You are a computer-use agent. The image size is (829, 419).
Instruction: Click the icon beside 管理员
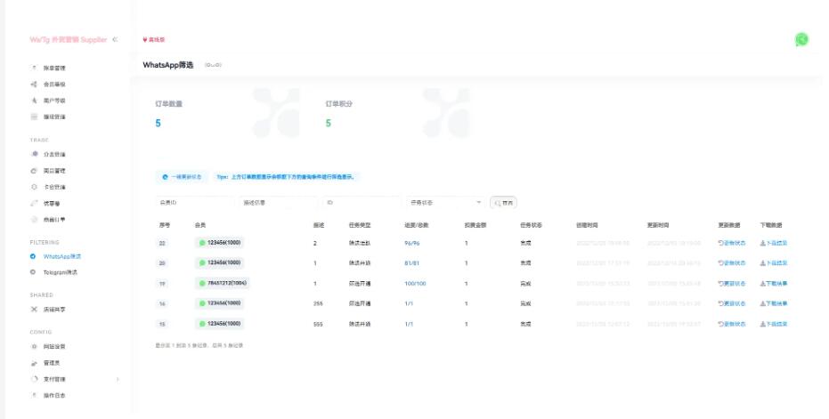(x=34, y=363)
